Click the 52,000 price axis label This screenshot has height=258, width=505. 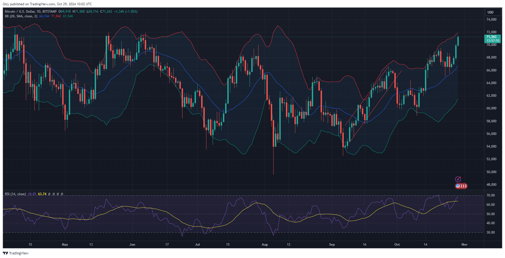492,159
